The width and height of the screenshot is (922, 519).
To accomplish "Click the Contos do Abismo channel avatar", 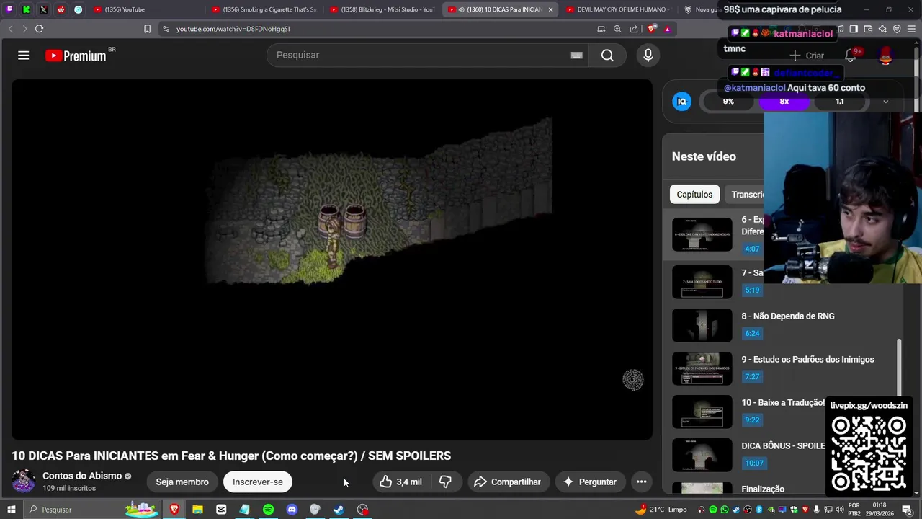I will [x=23, y=481].
